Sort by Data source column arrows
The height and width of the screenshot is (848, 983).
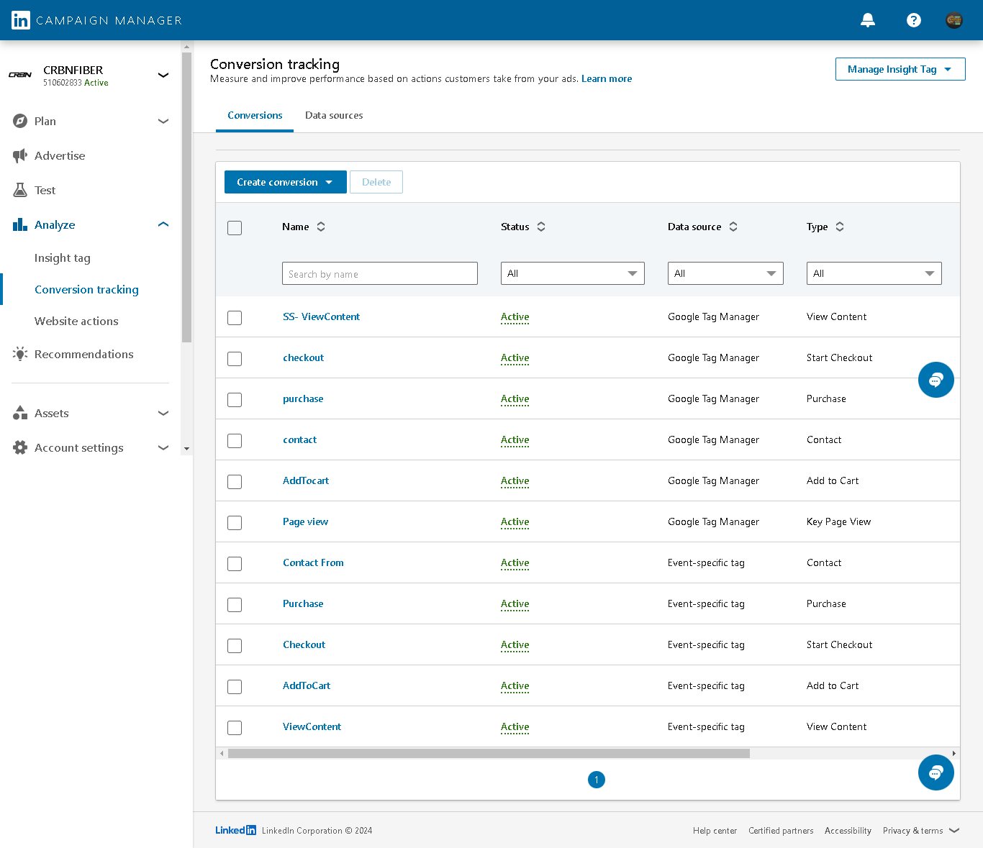733,227
